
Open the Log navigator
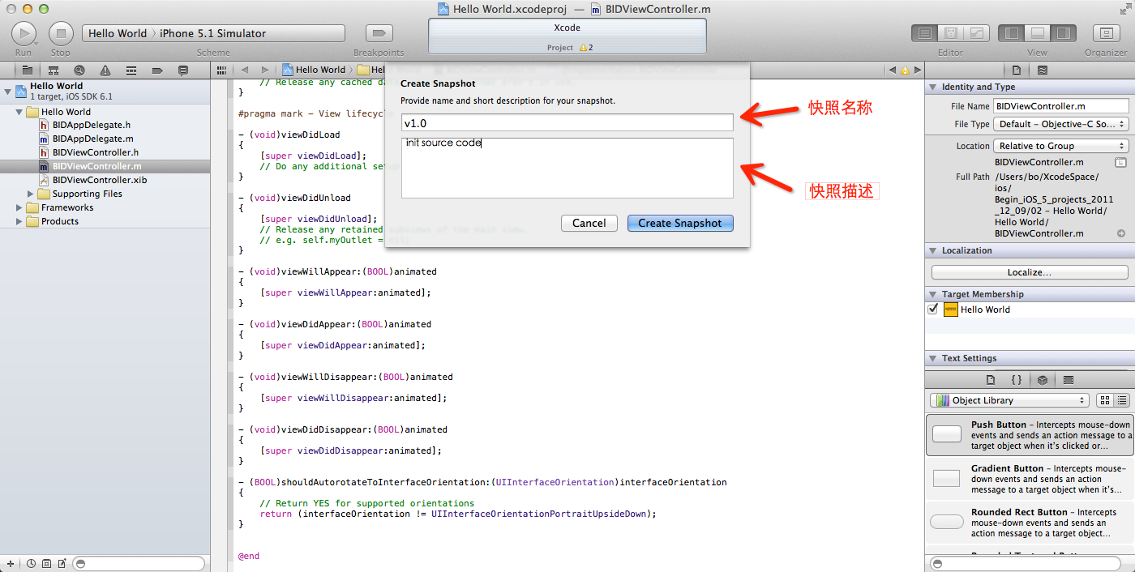click(183, 70)
